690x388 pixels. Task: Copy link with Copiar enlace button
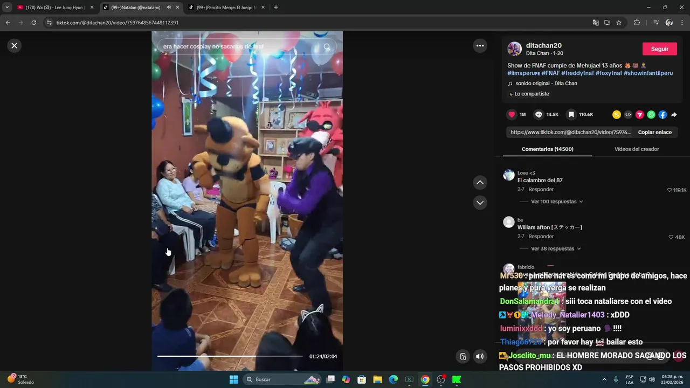point(654,132)
